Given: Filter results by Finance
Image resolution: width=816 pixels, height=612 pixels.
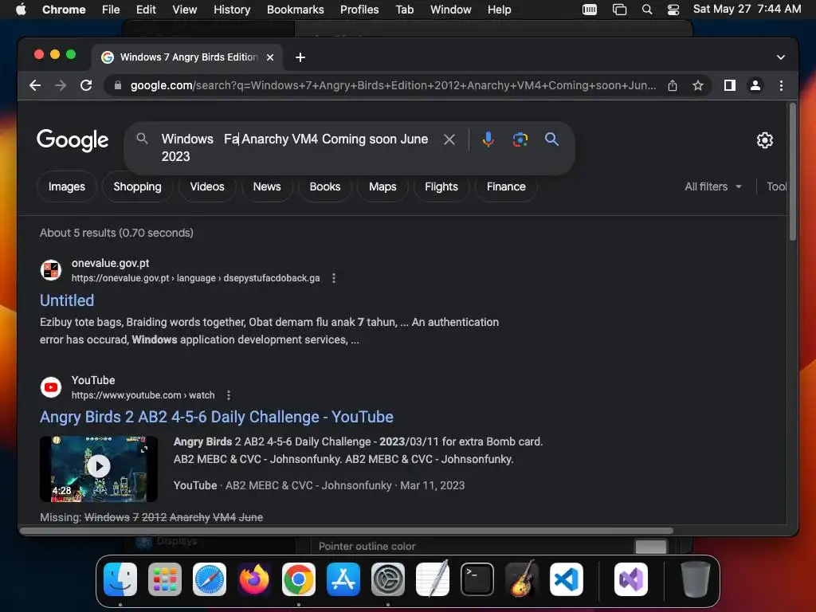Looking at the screenshot, I should (x=506, y=186).
